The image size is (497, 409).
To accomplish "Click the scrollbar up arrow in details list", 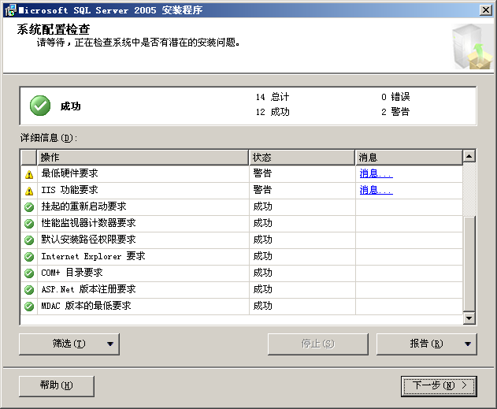I will coord(469,156).
